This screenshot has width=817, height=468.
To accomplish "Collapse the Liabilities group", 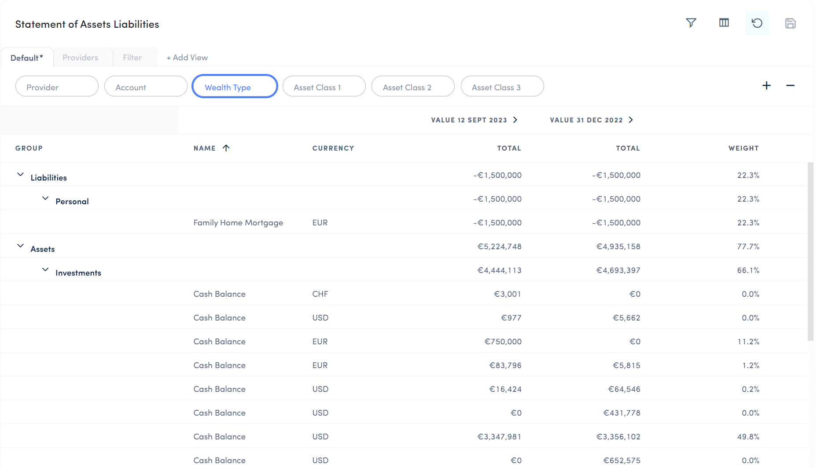I will tap(20, 175).
